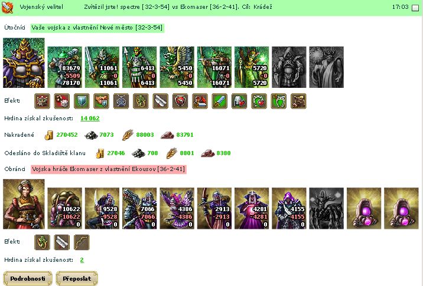Viewport: 423px width, 286px height.
Task: Click the Military Commander sword-shield icon
Action: [x=7, y=7]
